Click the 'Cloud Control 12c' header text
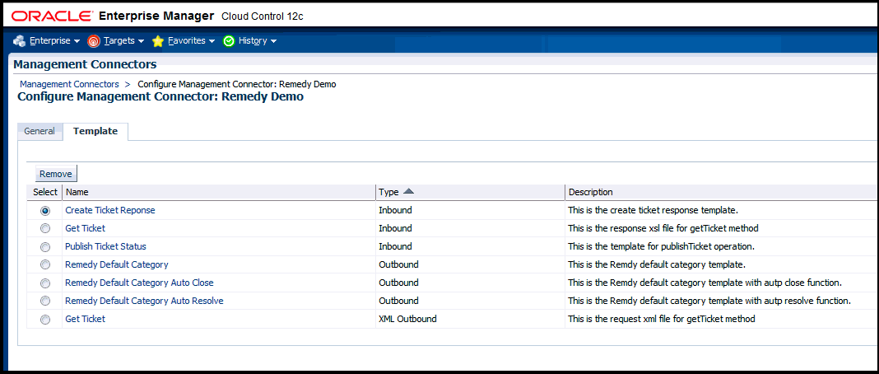 pyautogui.click(x=263, y=16)
